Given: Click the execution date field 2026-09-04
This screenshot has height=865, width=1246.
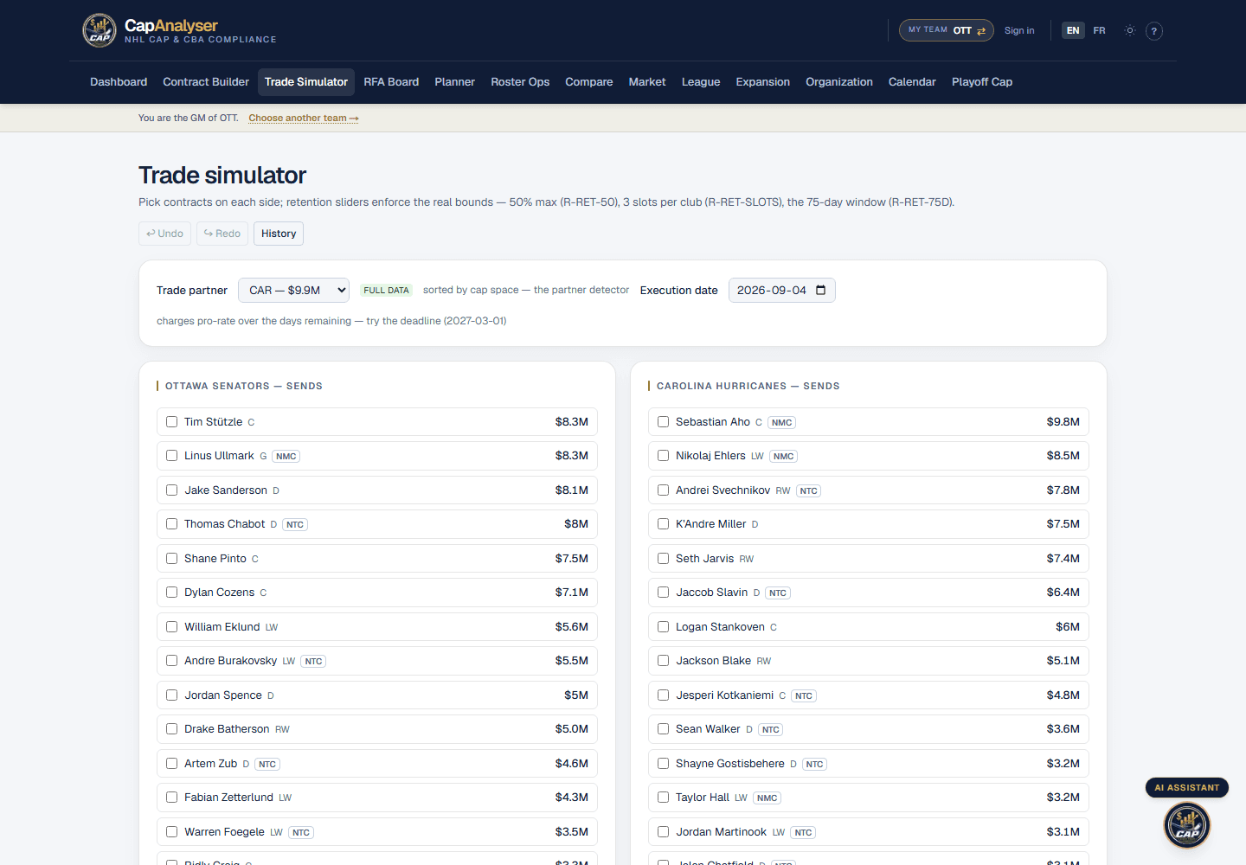Looking at the screenshot, I should 781,290.
